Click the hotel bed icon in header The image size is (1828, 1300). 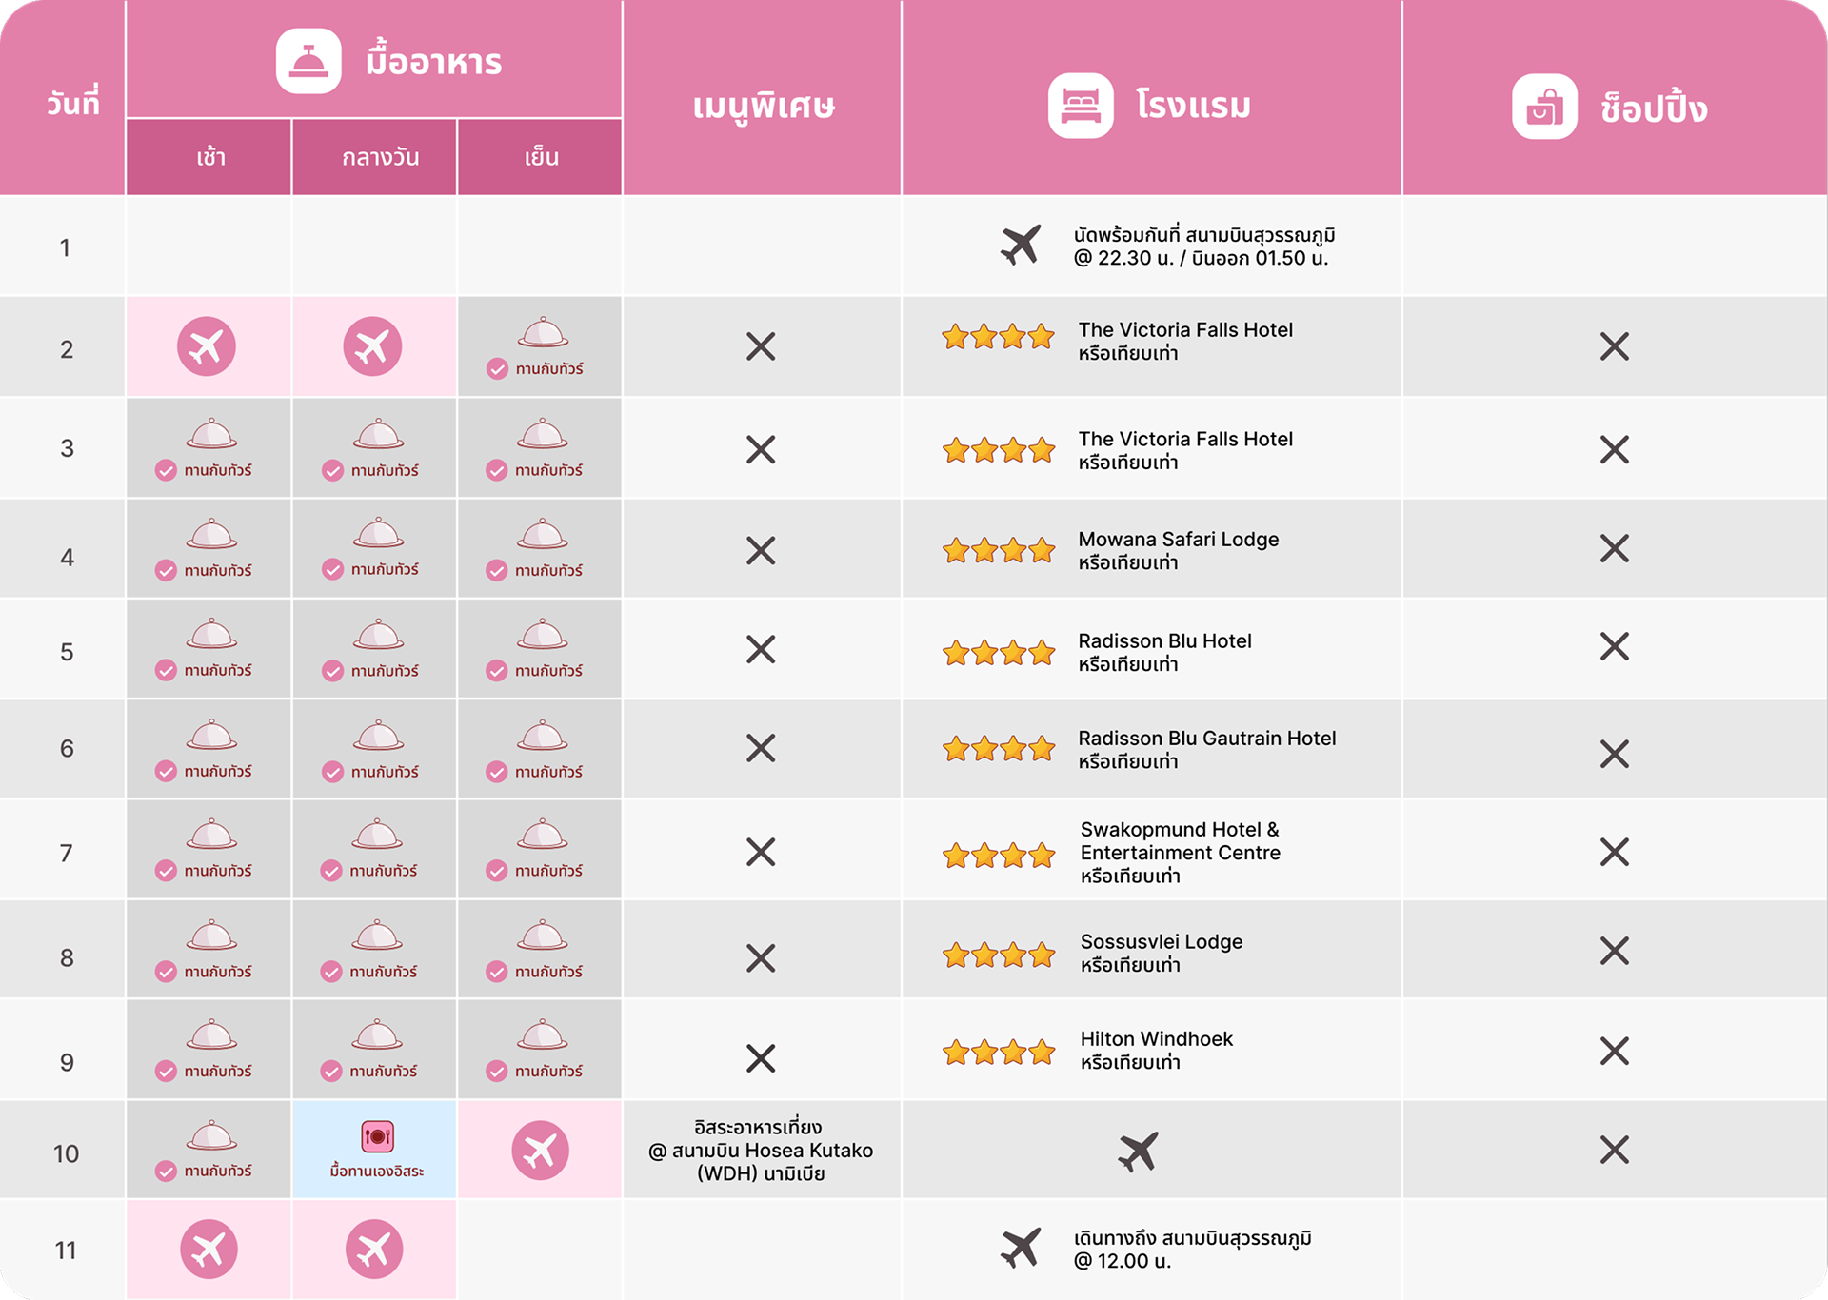(x=1081, y=106)
